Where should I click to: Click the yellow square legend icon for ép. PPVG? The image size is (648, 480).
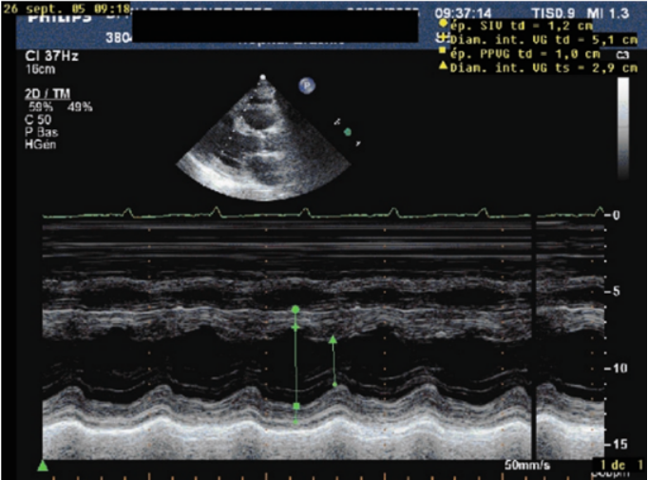[x=442, y=50]
